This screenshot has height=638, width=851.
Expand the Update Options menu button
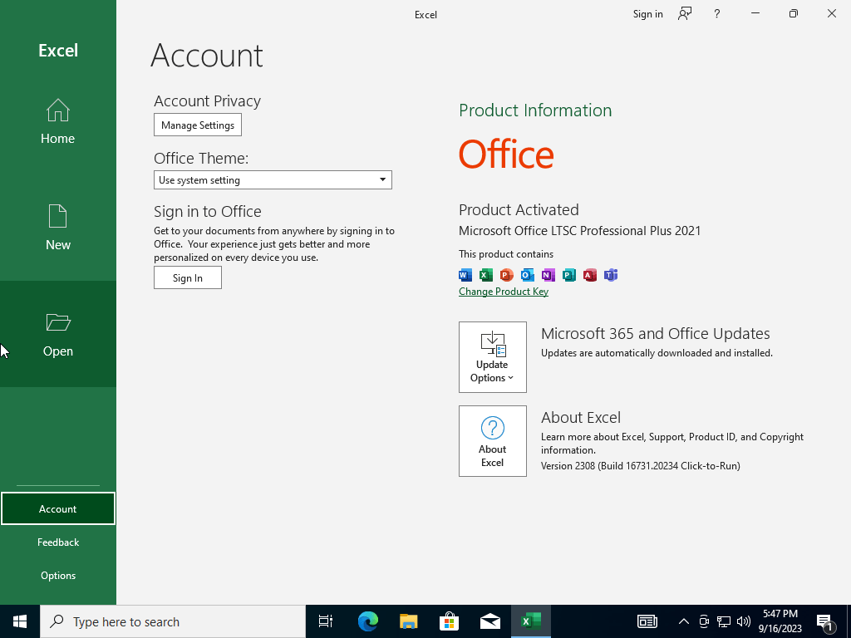(x=492, y=357)
